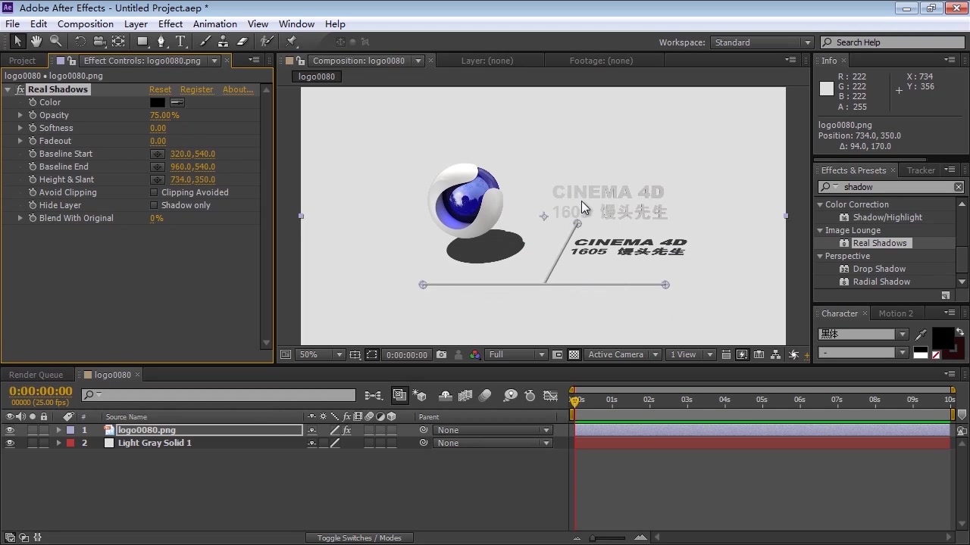
Task: Select the Horizontal Type tool
Action: (x=180, y=42)
